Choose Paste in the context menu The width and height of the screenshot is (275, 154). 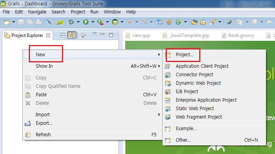92,94
